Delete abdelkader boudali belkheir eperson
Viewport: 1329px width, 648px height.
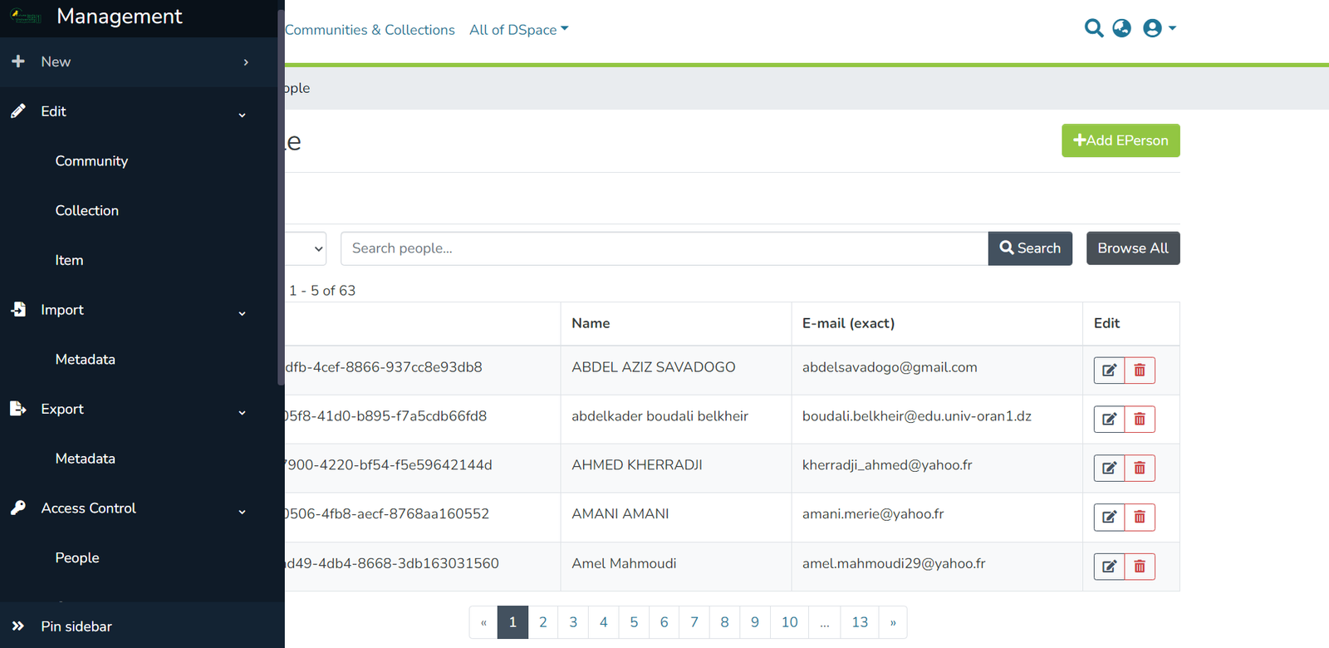1140,420
